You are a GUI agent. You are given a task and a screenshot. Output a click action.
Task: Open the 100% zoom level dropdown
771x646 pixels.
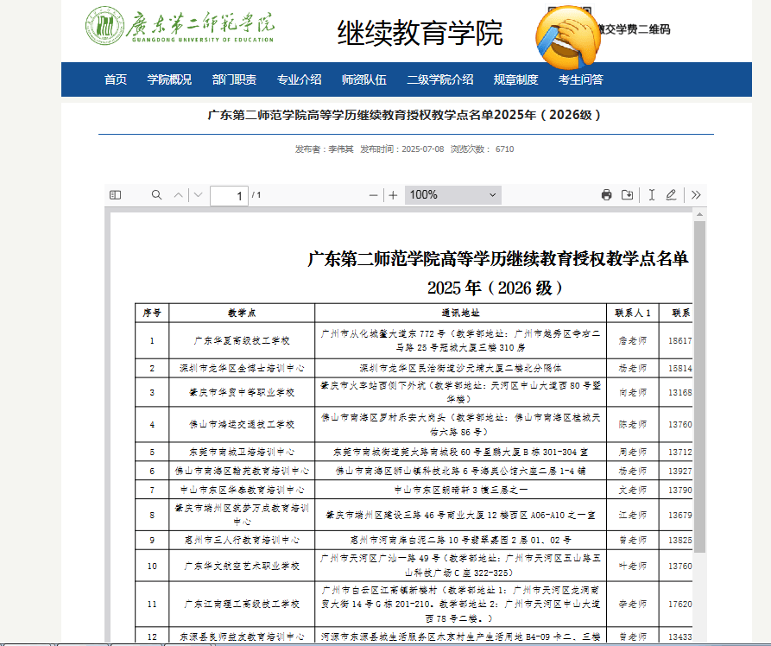pyautogui.click(x=453, y=195)
